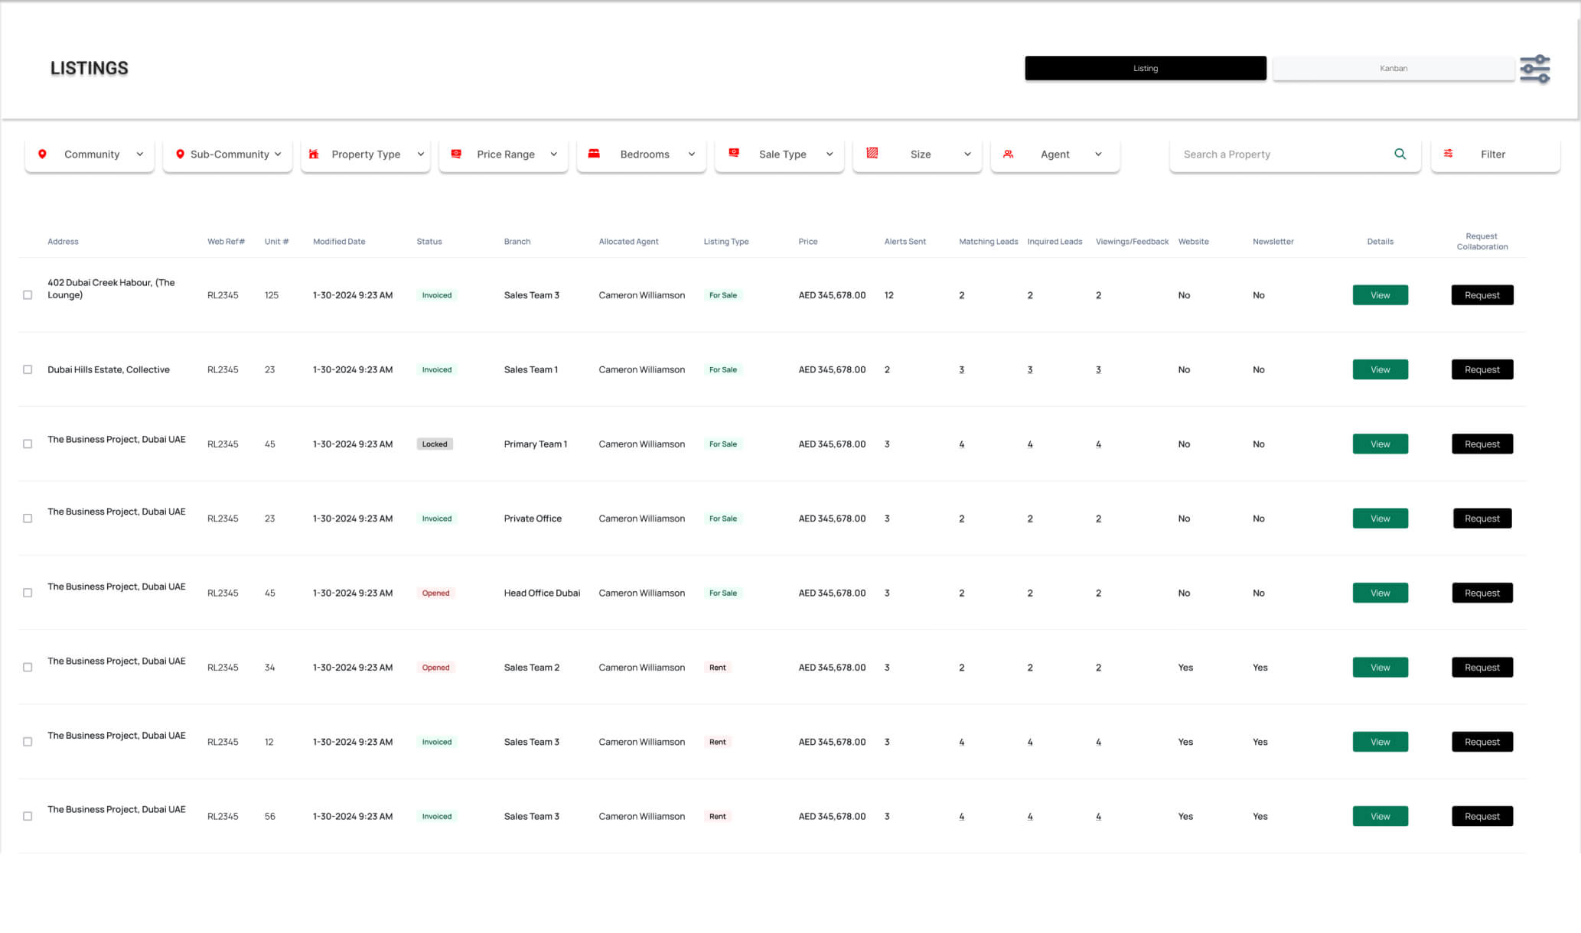Click the Agent people icon
Image resolution: width=1581 pixels, height=933 pixels.
pyautogui.click(x=1009, y=154)
